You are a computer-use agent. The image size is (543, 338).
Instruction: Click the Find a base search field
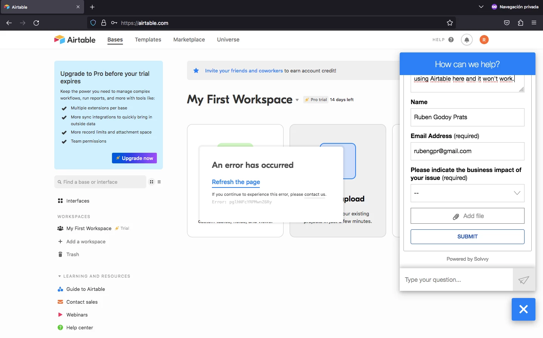point(100,182)
